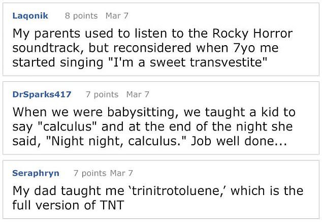Click "My dad taught me" in Seraphryn's comment

[69, 191]
